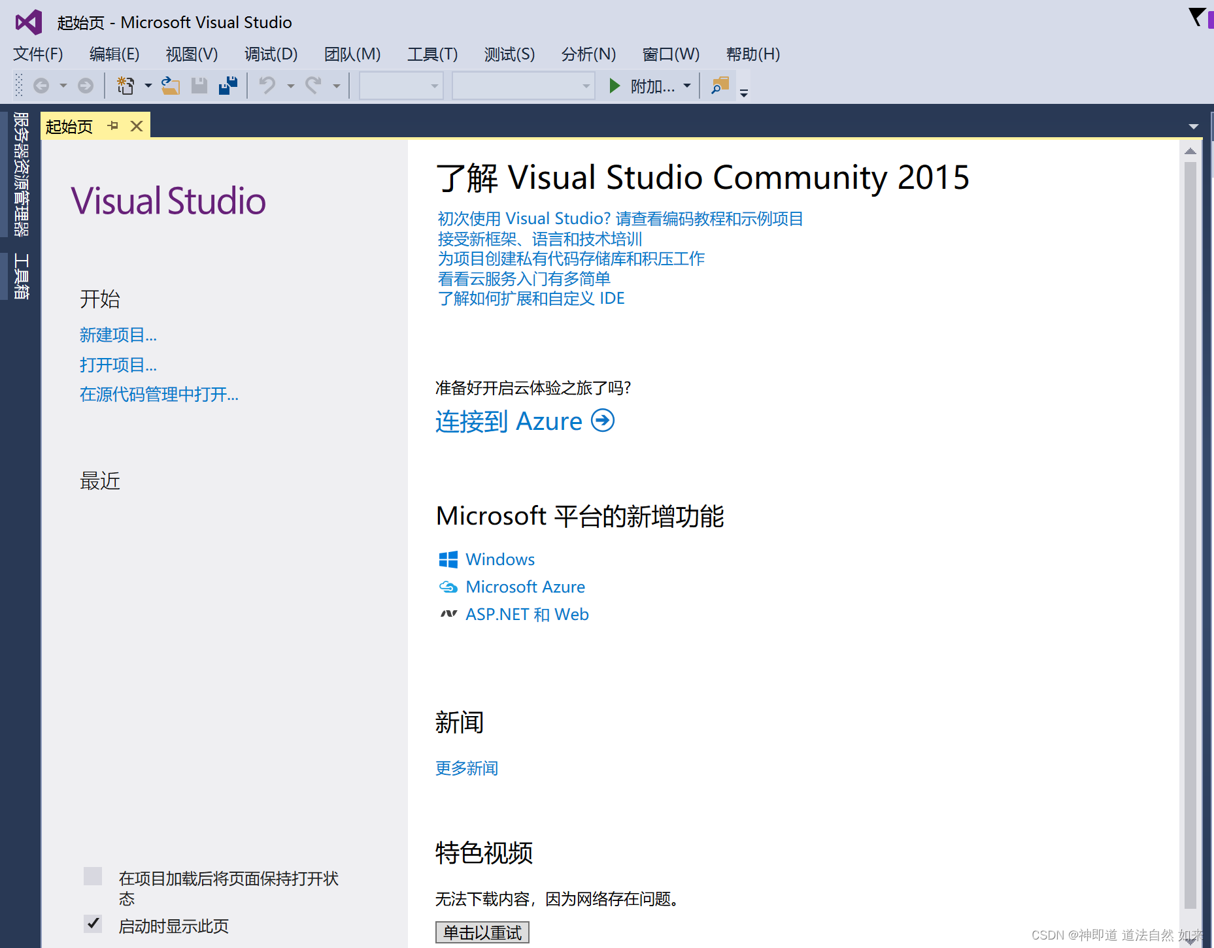1214x948 pixels.
Task: Open the 初次使用 Visual Studio? tutorial link
Action: coord(620,218)
